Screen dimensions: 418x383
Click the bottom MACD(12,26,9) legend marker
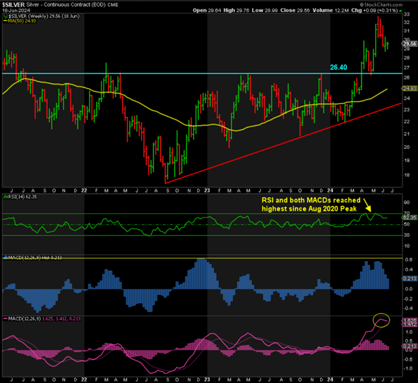[x=5, y=318]
